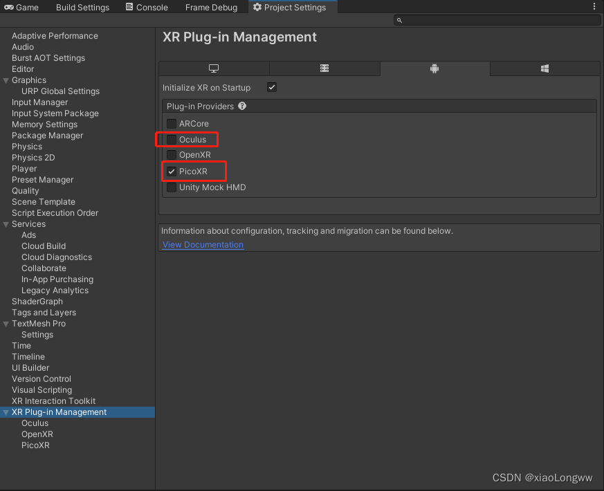Enable the Oculus provider checkbox
604x491 pixels.
coord(172,140)
